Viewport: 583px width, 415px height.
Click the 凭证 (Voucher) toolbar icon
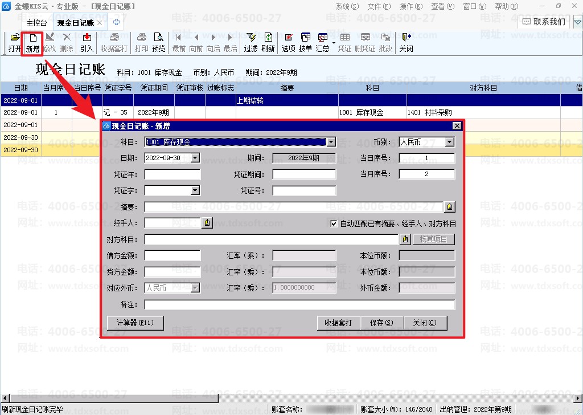click(344, 43)
